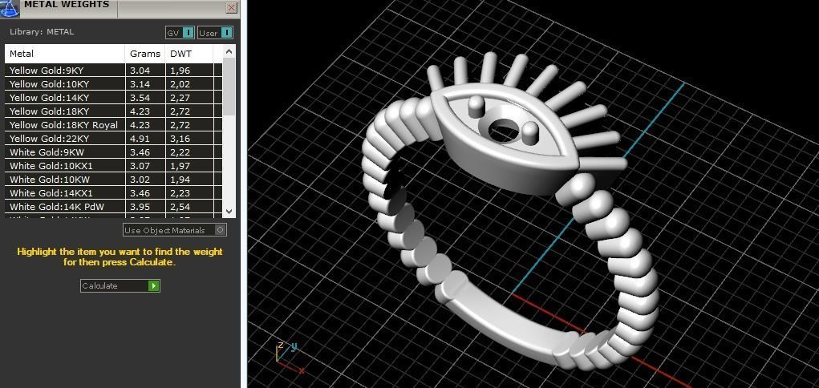Select White Gold:9KW row
The image size is (819, 388).
[113, 152]
